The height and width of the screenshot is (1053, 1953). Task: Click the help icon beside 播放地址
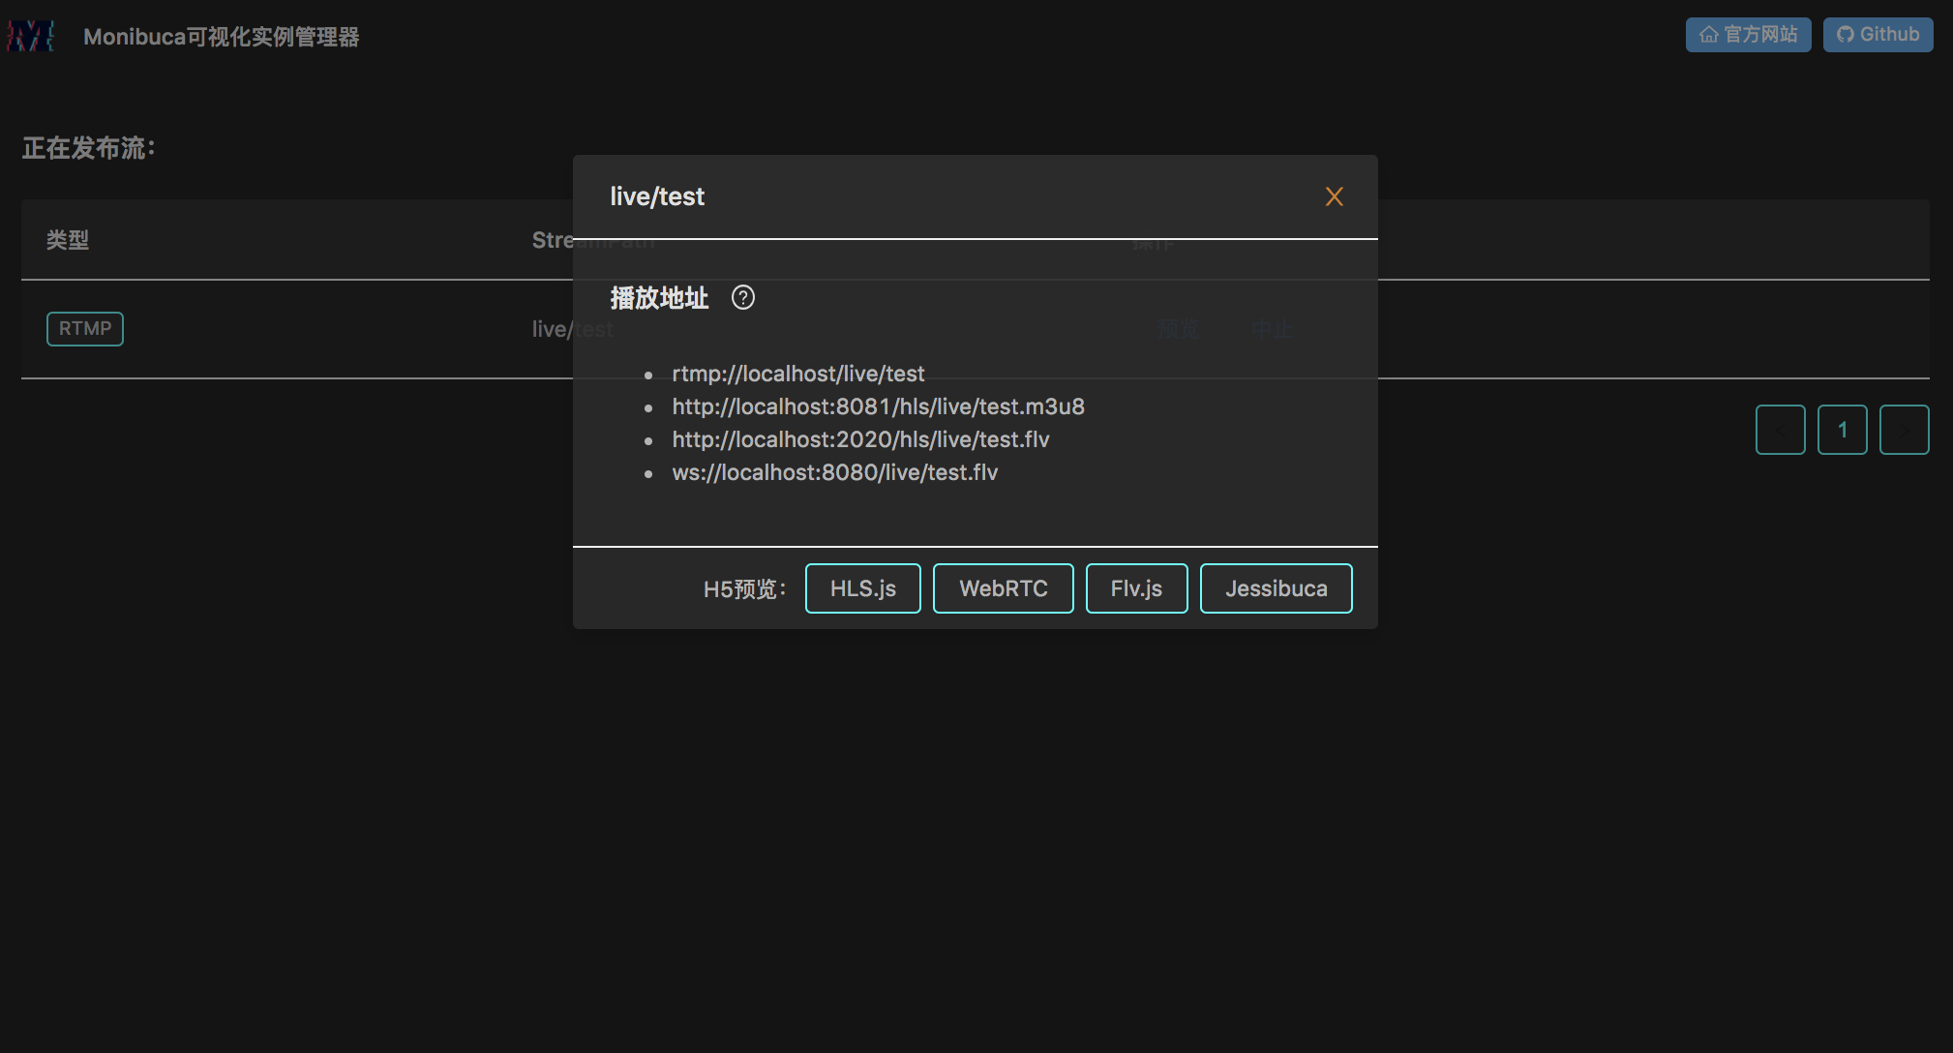coord(742,297)
